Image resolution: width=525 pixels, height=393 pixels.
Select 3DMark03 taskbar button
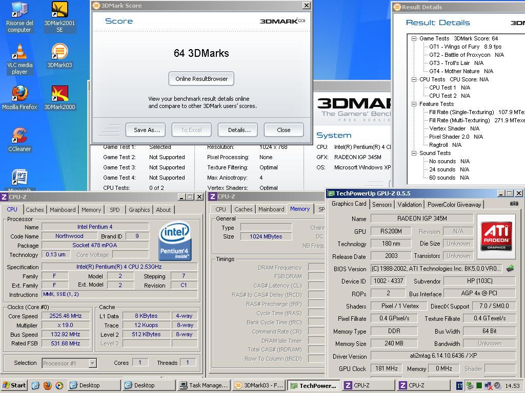pyautogui.click(x=259, y=385)
